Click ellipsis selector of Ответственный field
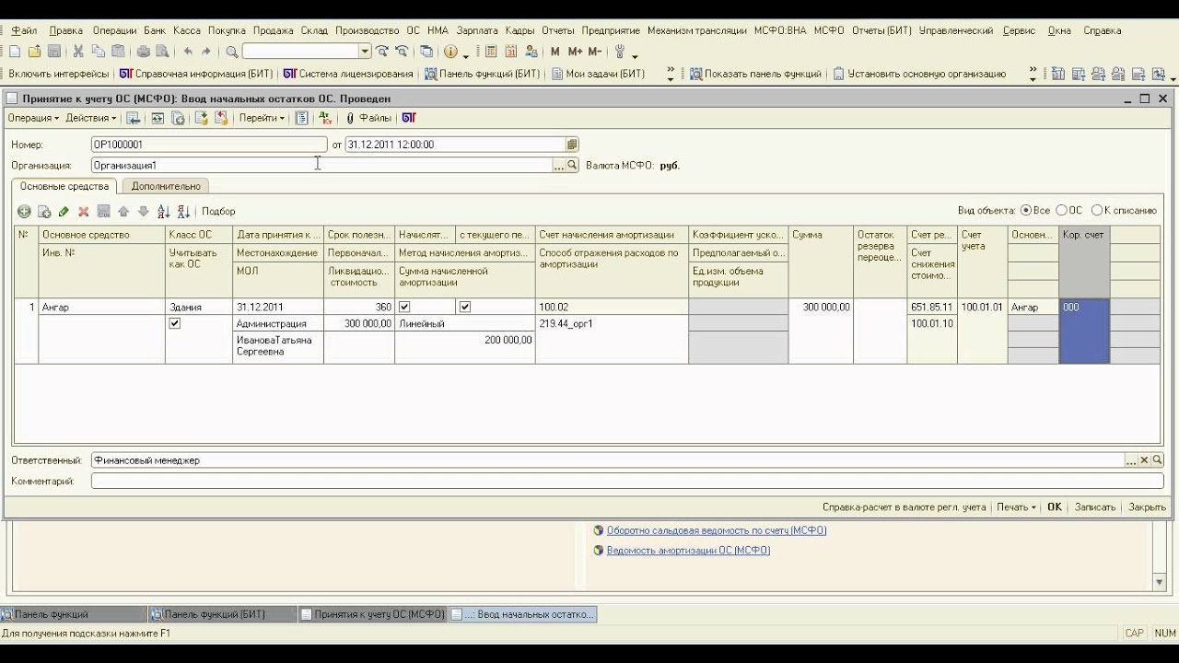The image size is (1179, 663). (x=1131, y=460)
